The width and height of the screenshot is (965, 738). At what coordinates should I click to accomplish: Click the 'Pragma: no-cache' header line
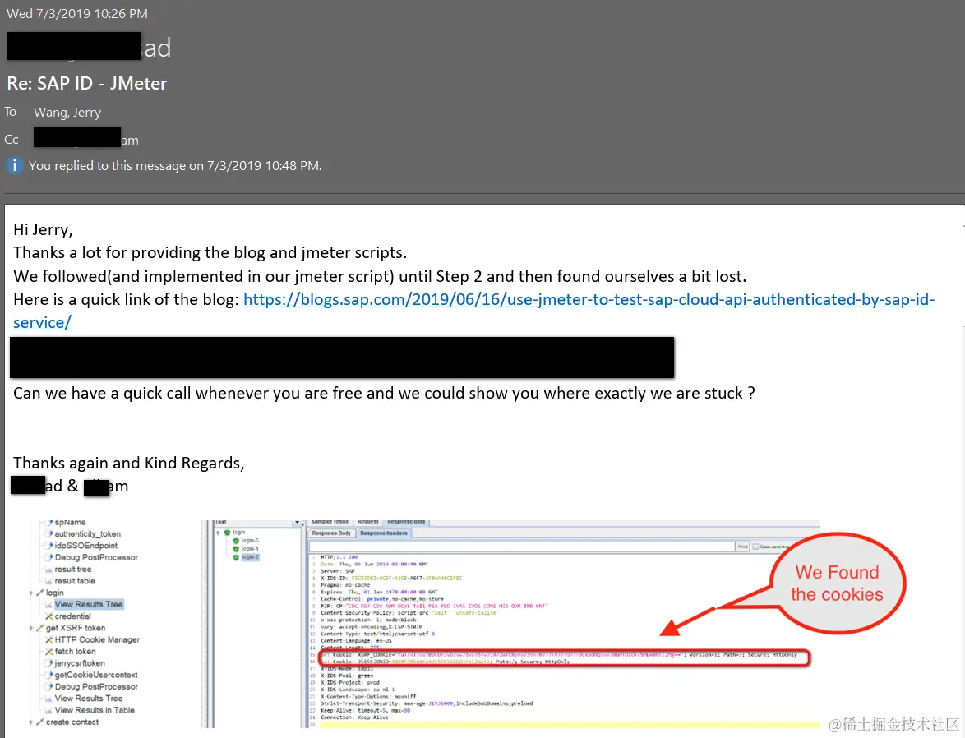[x=345, y=585]
